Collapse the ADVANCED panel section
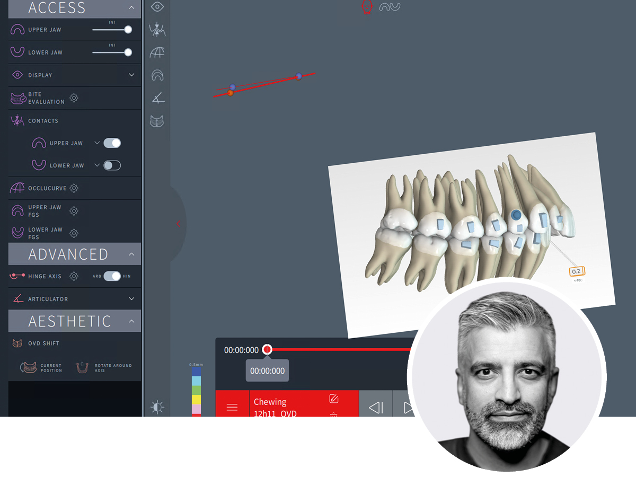This screenshot has width=636, height=477. pos(132,254)
